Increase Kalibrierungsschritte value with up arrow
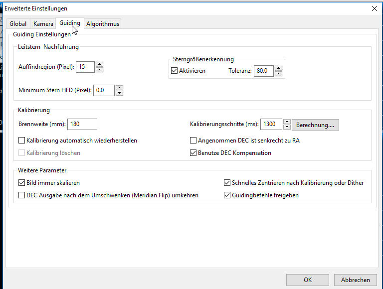383x289 pixels. pos(286,122)
